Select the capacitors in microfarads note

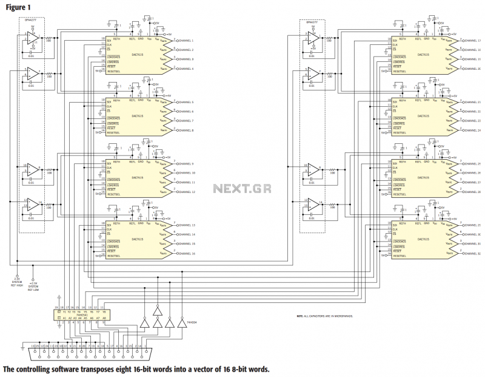325,316
